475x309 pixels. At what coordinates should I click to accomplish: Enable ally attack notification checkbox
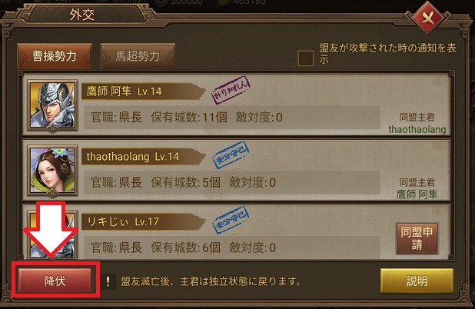point(305,58)
